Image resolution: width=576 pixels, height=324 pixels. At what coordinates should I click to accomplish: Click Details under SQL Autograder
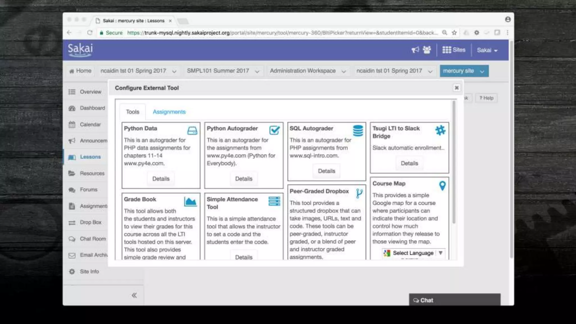pyautogui.click(x=326, y=171)
